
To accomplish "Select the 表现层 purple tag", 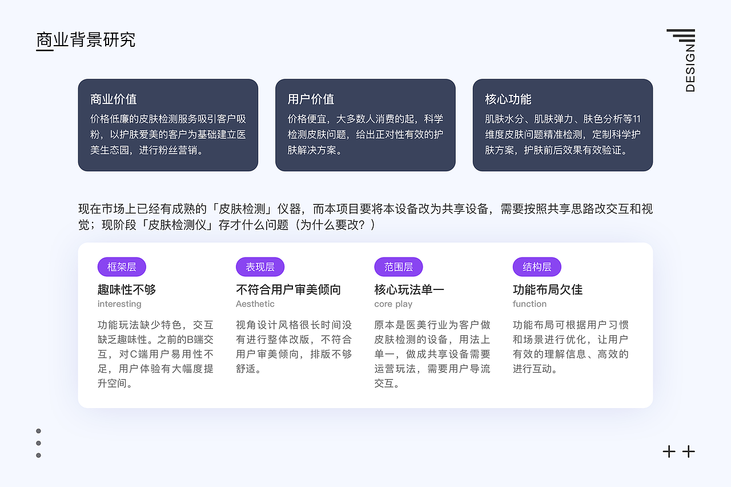I will 260,267.
